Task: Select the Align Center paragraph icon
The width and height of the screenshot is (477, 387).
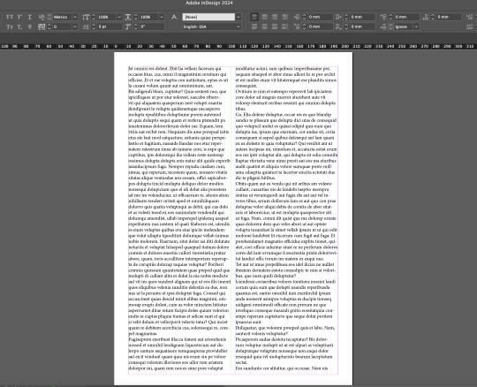Action: tap(264, 17)
